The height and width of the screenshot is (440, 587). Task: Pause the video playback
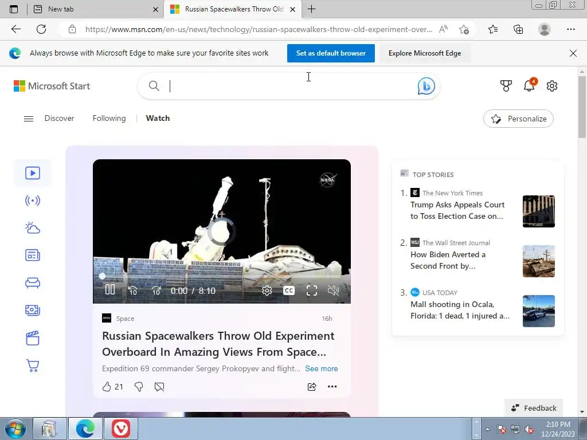pyautogui.click(x=109, y=289)
